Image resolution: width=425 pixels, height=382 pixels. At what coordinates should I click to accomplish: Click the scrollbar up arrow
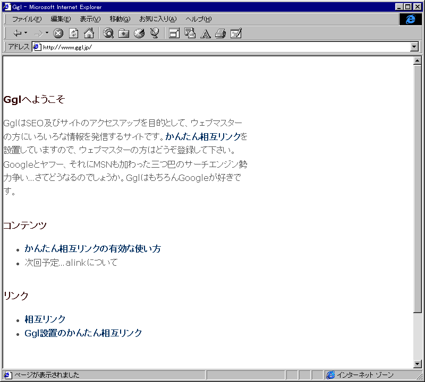(x=418, y=60)
